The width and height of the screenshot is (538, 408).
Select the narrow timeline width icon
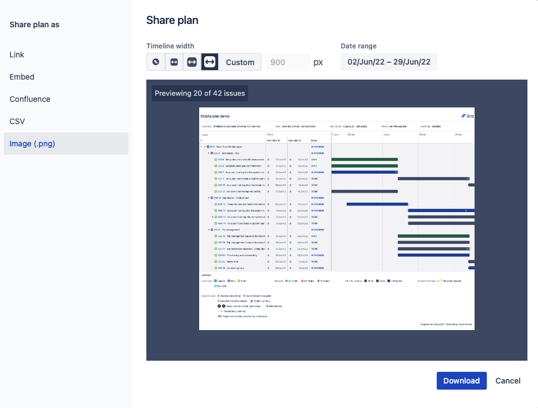click(174, 62)
